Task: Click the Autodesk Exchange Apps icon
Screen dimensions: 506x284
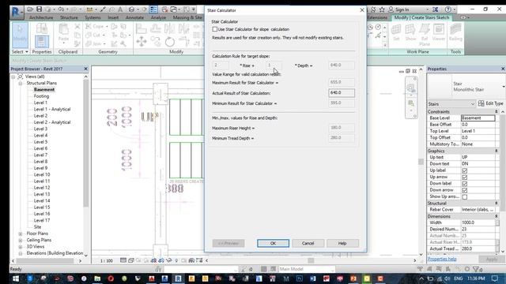Action: click(436, 9)
